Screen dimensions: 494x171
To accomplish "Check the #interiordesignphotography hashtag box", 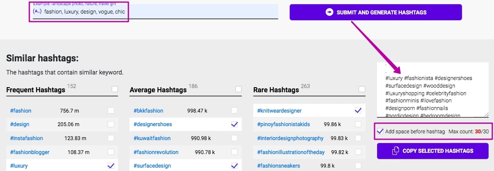I will (x=358, y=138).
